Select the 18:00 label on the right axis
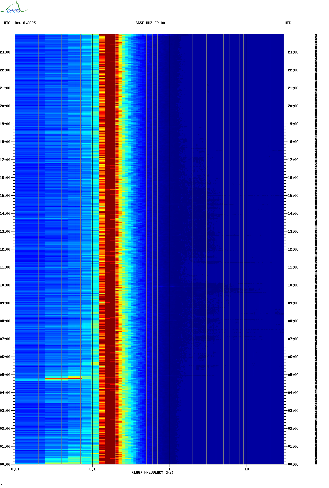329x488 pixels. click(x=293, y=142)
